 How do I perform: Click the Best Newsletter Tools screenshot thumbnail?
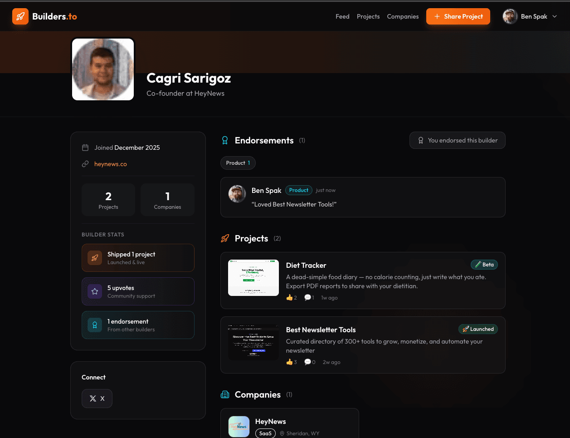tap(253, 342)
